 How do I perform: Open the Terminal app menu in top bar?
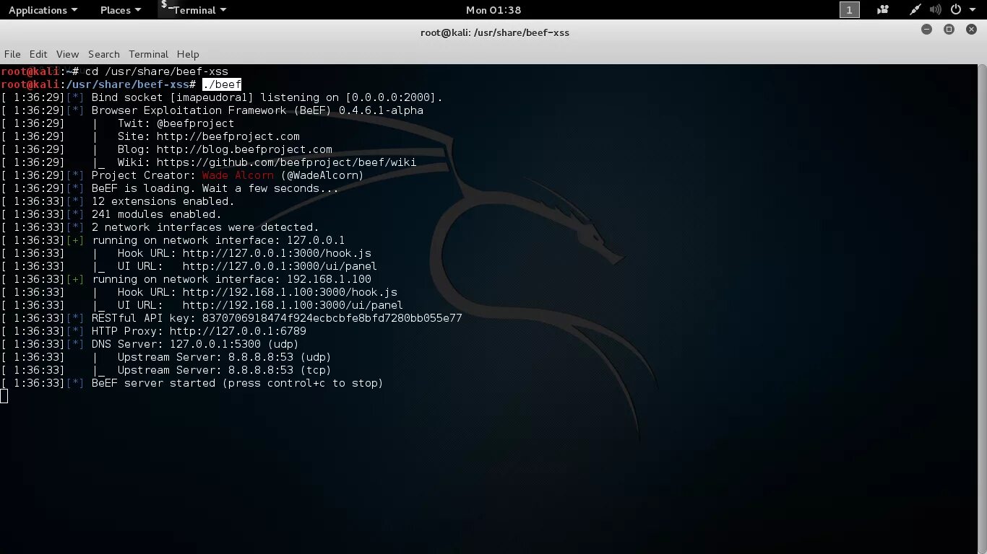[x=194, y=10]
